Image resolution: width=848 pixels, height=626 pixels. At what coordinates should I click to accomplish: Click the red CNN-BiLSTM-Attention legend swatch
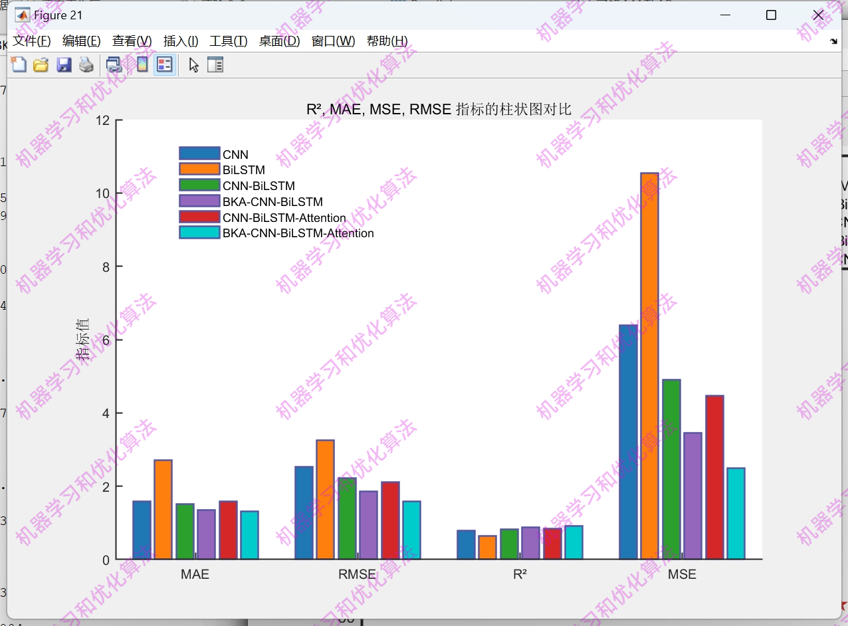pos(199,217)
